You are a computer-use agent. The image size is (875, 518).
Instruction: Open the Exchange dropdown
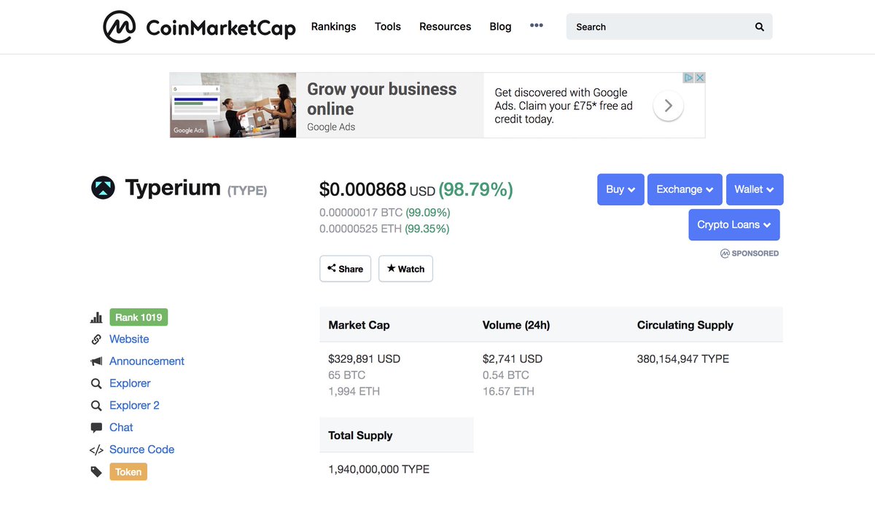coord(685,189)
